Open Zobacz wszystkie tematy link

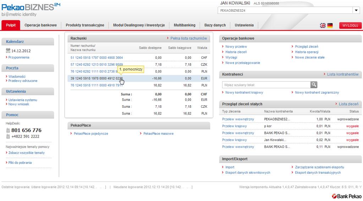pos(27,153)
